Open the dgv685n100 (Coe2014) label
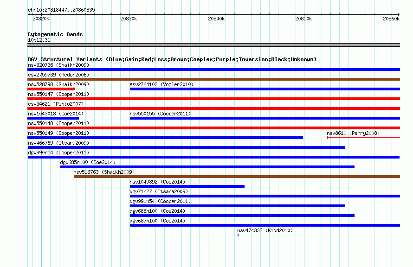 (x=88, y=162)
